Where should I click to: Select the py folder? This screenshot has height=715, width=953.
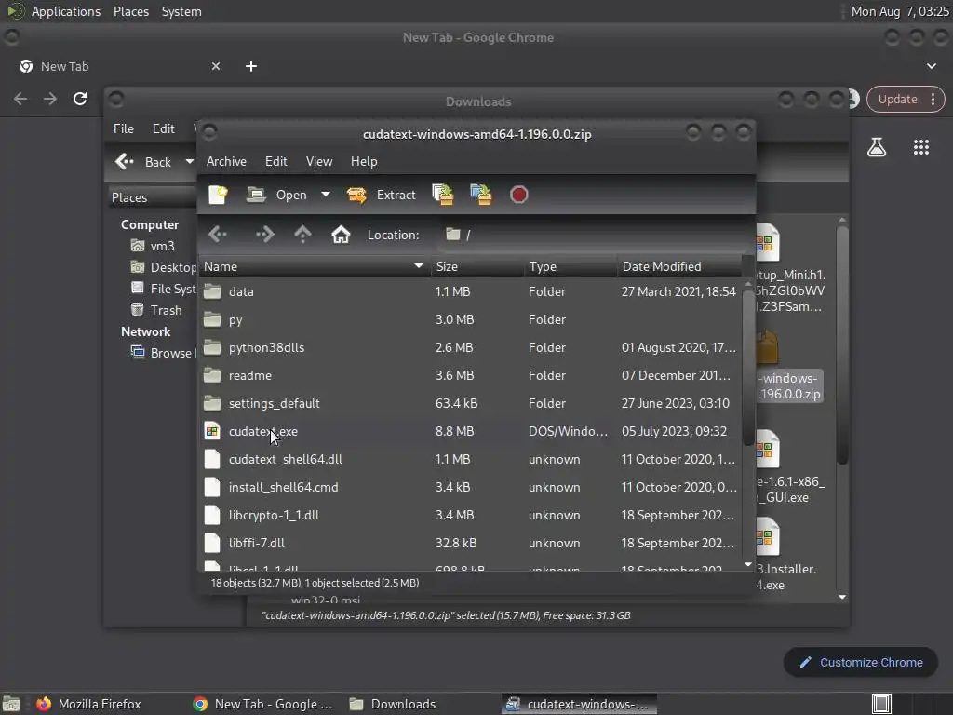coord(470,320)
